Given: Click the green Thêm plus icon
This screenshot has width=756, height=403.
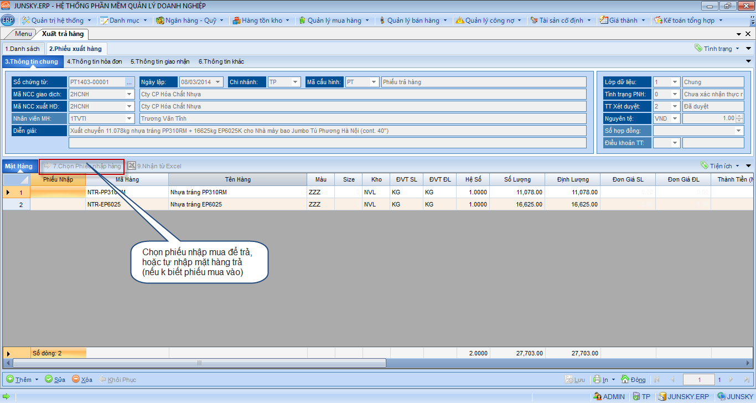Looking at the screenshot, I should 10,379.
